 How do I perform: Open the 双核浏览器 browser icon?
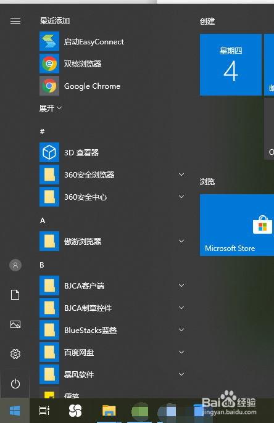(49, 64)
